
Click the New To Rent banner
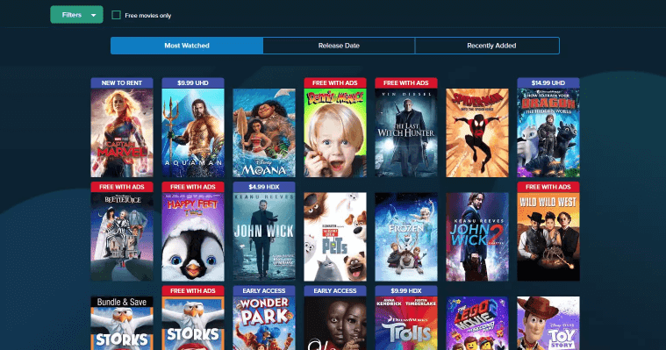122,82
